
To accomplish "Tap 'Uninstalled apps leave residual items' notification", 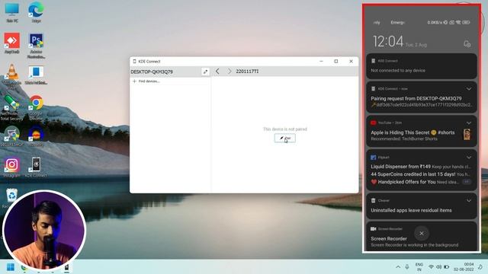I will coord(421,206).
